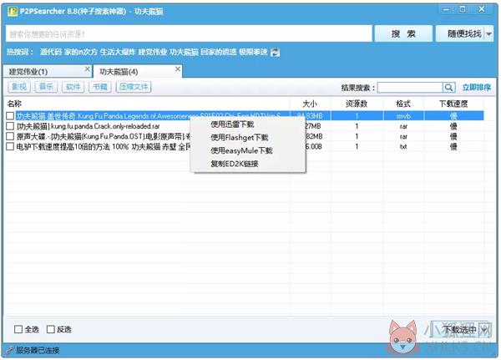
Task: Check the box for 电驴下载速度提高10倍 row
Action: [10, 146]
